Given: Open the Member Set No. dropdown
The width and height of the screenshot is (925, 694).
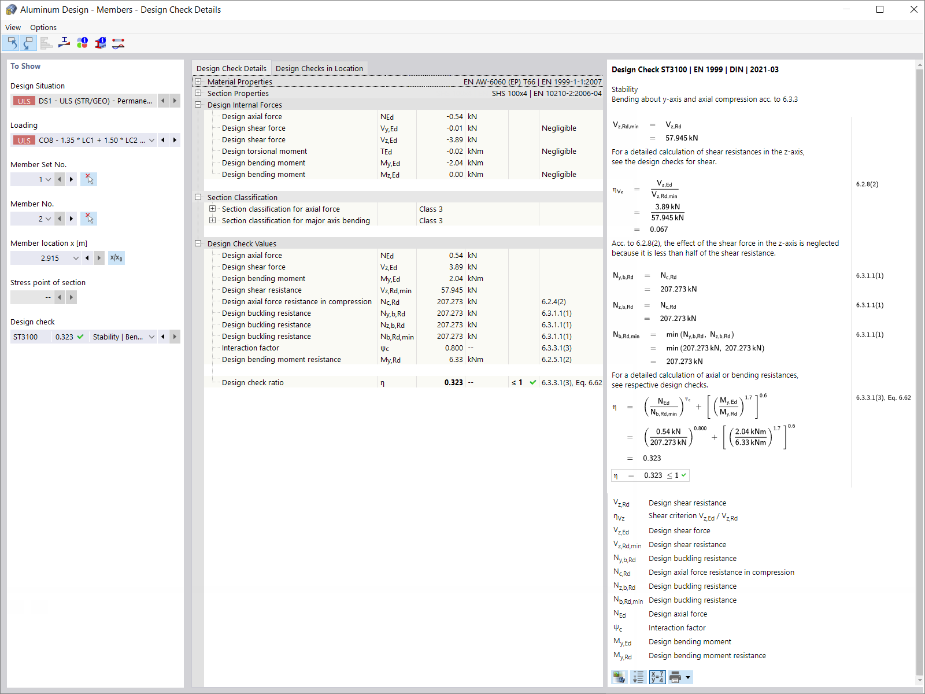Looking at the screenshot, I should [x=48, y=179].
